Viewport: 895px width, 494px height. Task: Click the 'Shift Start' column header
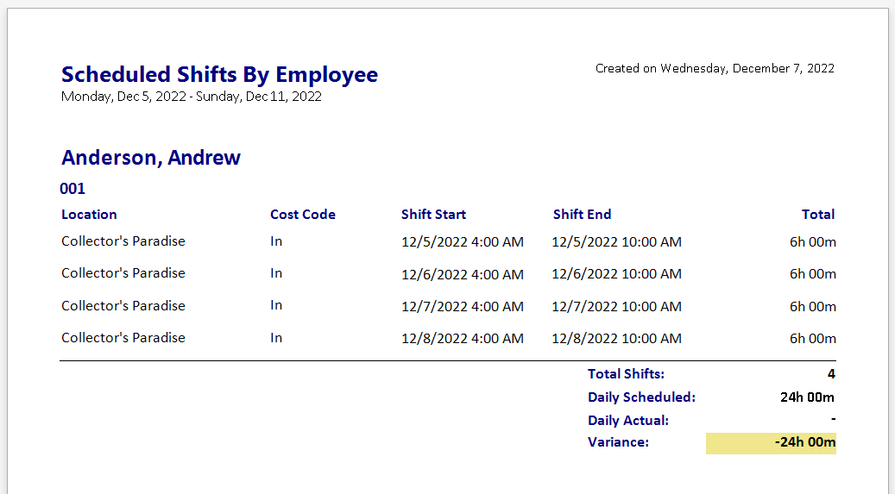[433, 215]
